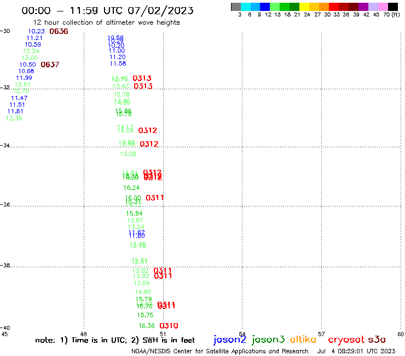Select the blue value 10.23
The image size is (405, 356).
37,31
